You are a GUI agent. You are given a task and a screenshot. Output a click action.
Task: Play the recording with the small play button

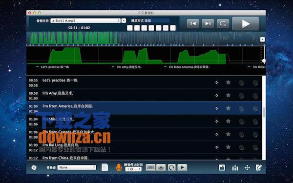[182, 167]
